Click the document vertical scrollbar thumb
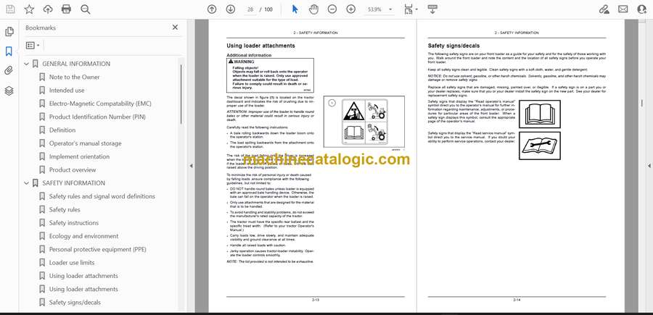The image size is (653, 315). click(642, 102)
